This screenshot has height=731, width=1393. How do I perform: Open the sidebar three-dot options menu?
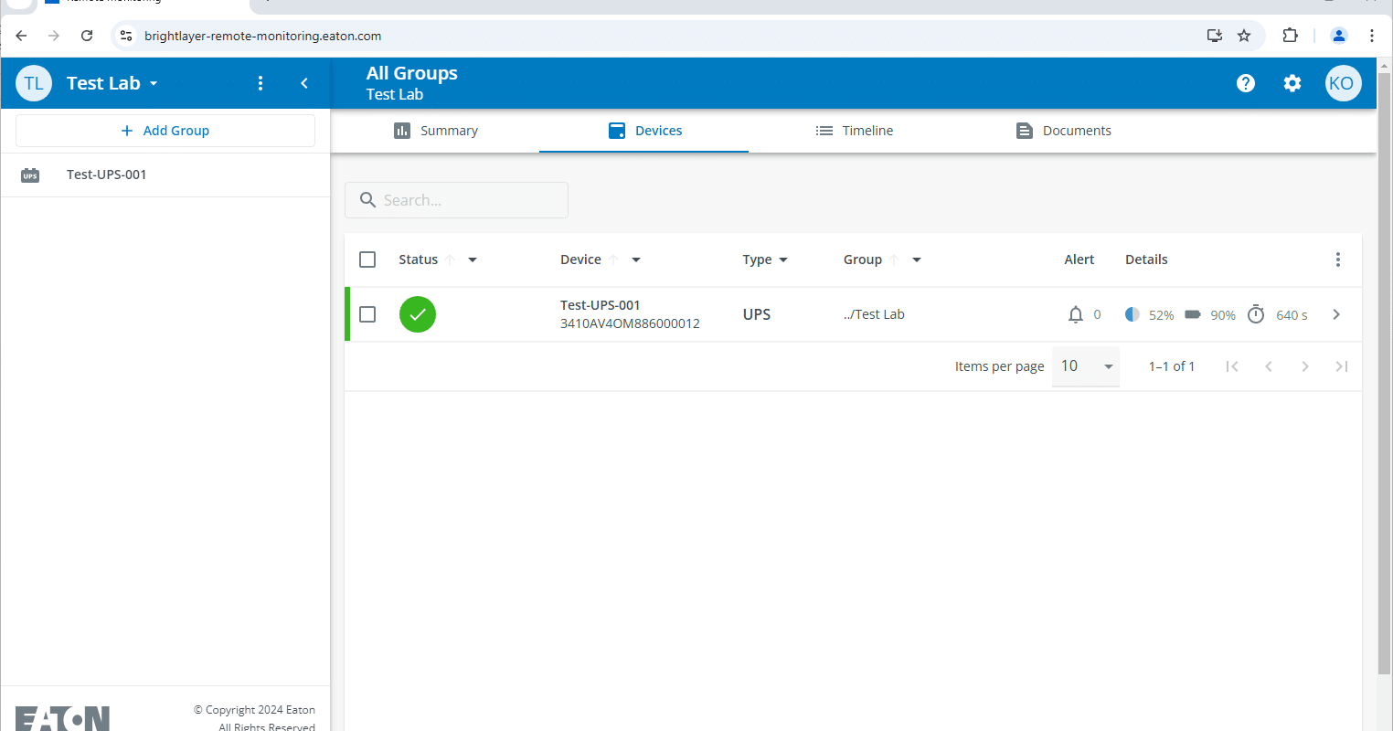pyautogui.click(x=261, y=83)
